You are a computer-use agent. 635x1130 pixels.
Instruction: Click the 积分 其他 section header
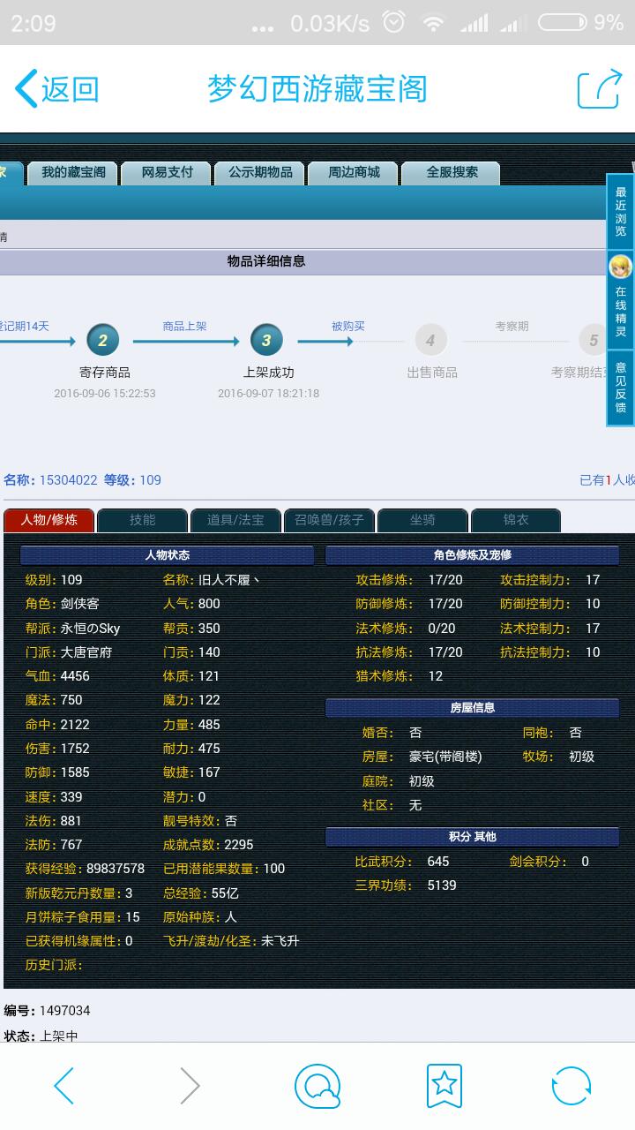[x=472, y=837]
